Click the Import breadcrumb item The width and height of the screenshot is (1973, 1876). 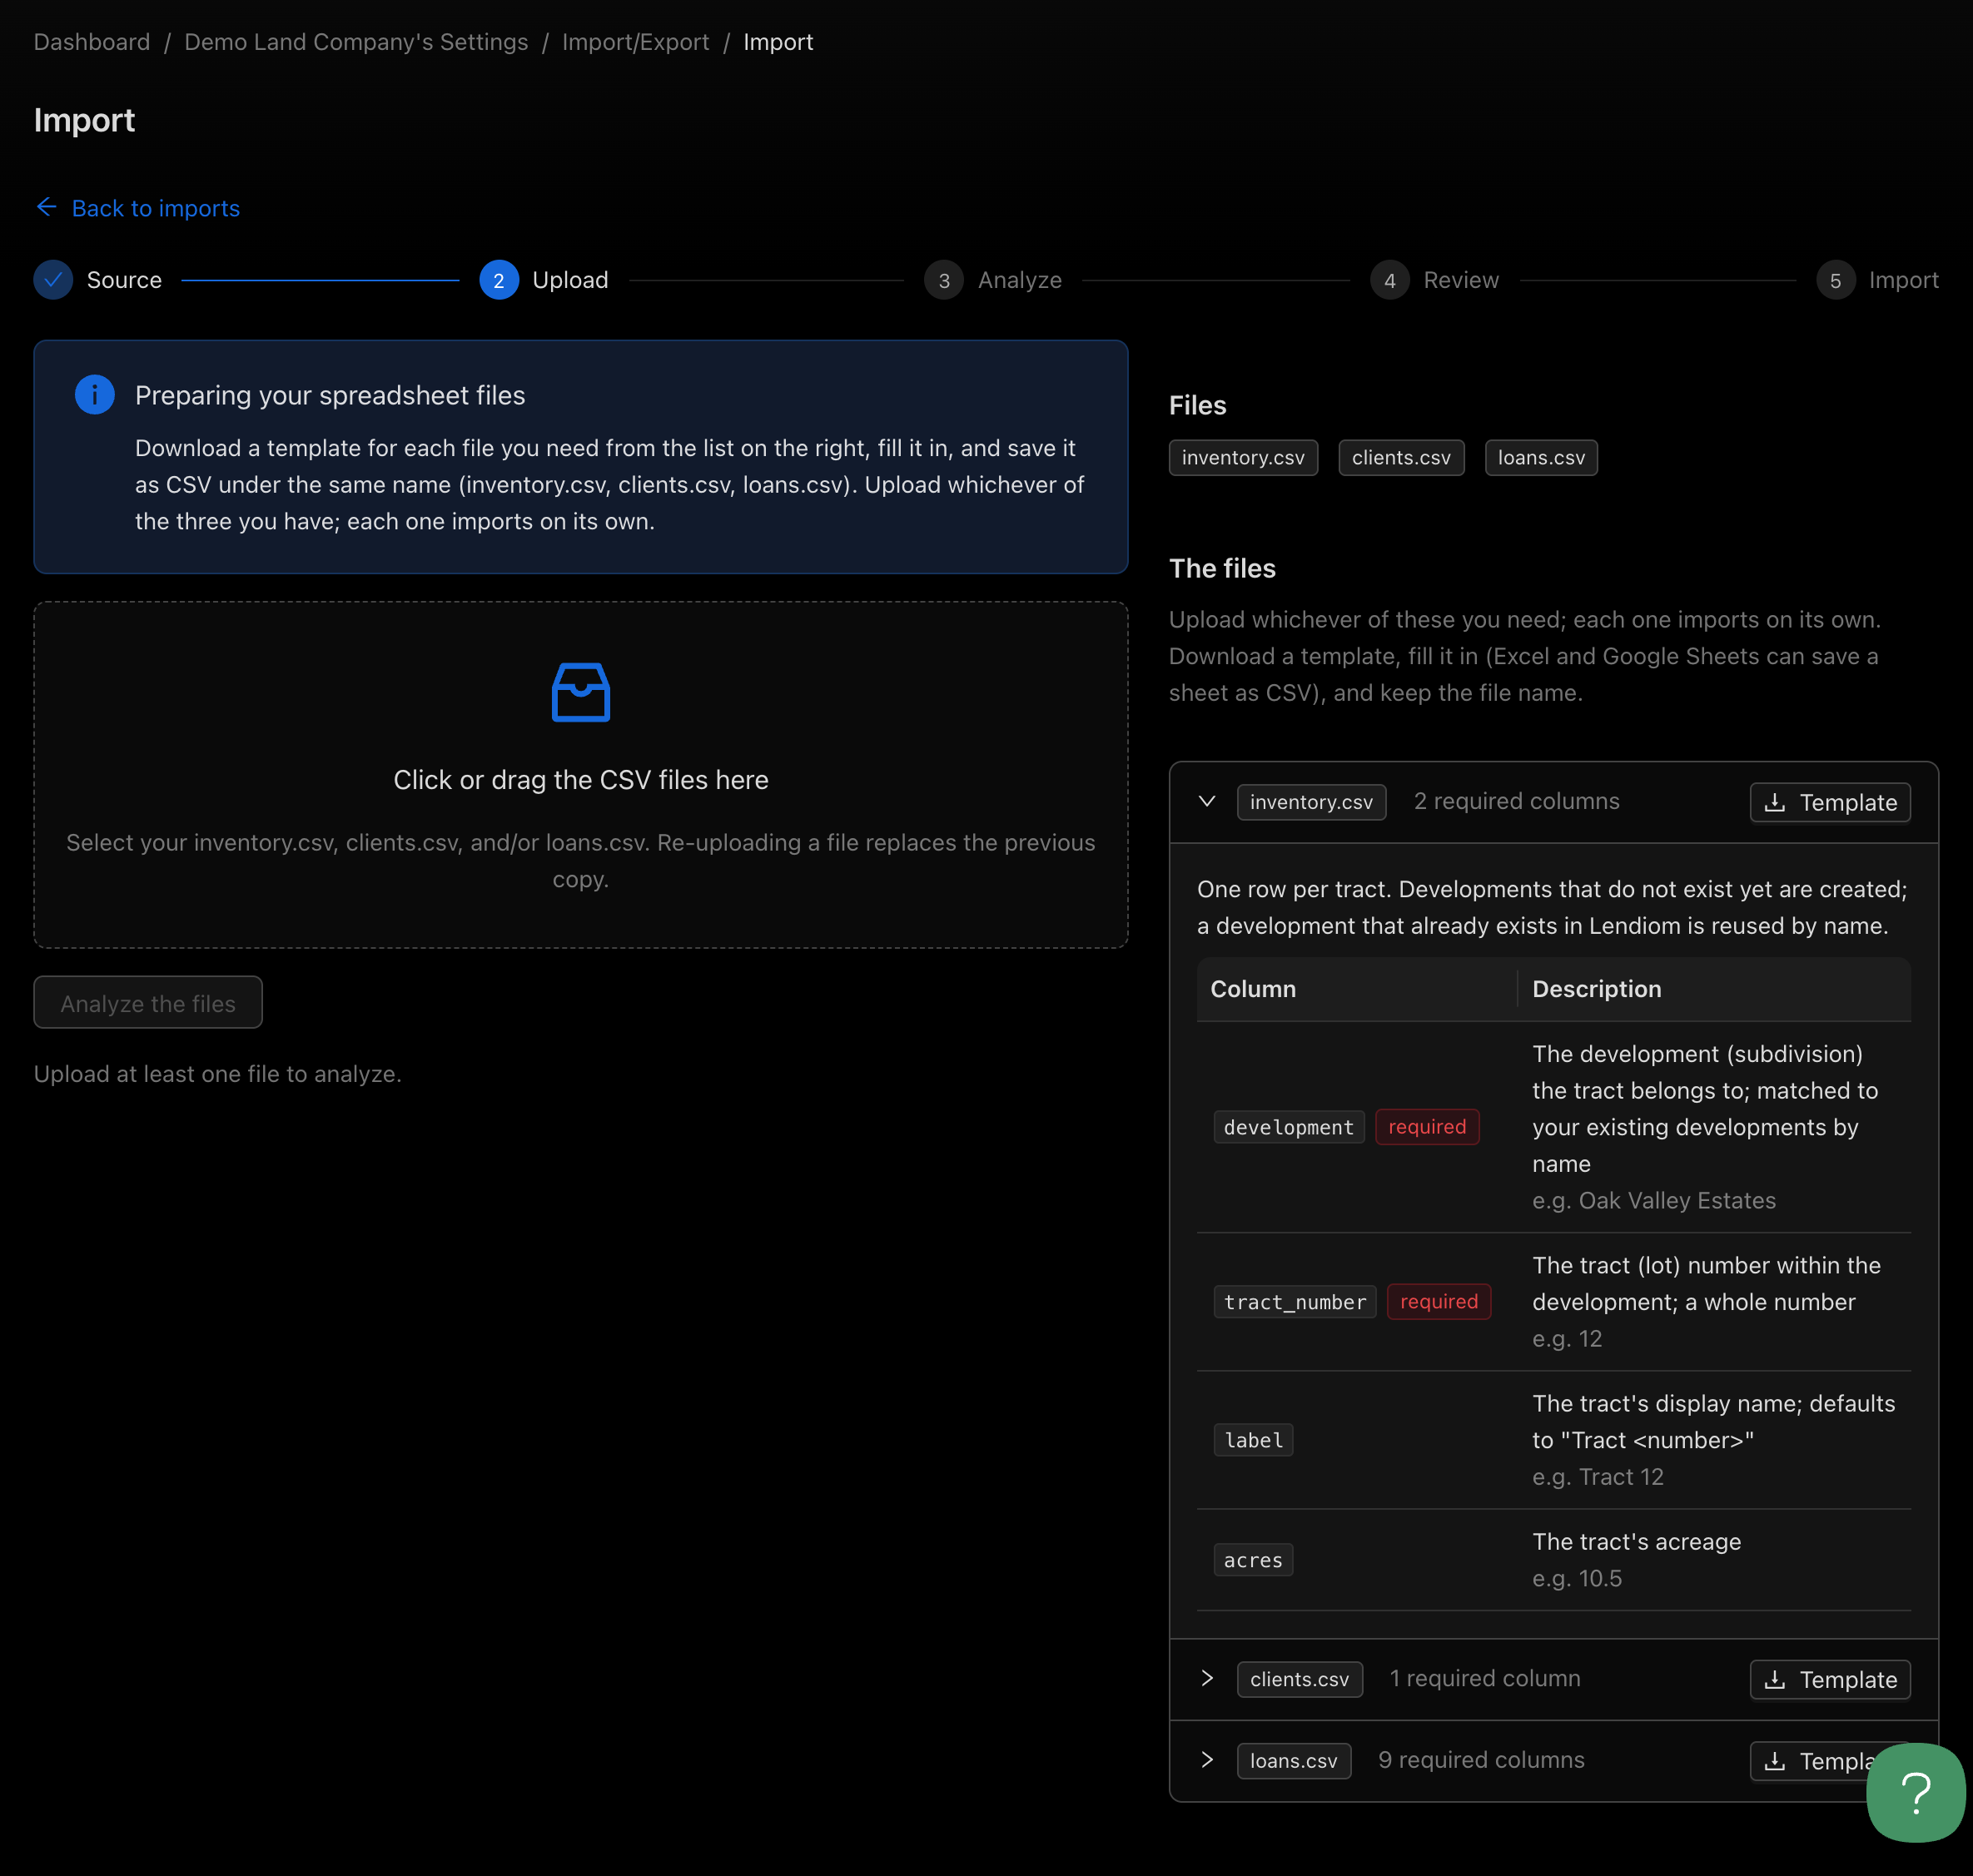[x=778, y=42]
